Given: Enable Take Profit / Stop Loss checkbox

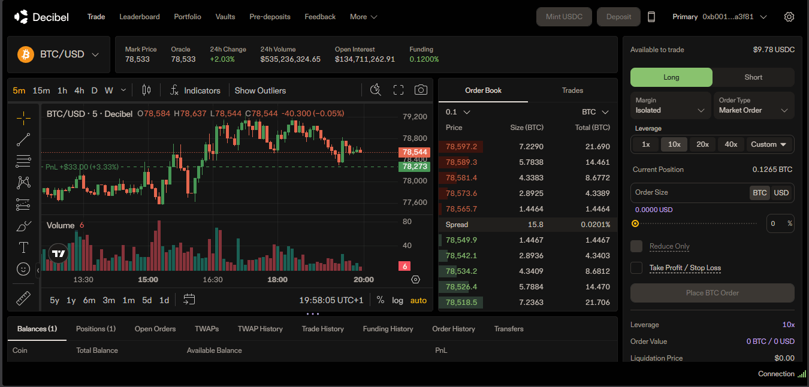Looking at the screenshot, I should [x=636, y=268].
